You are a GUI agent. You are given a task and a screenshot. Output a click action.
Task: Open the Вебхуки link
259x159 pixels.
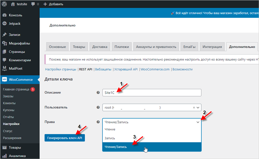pos(103,69)
